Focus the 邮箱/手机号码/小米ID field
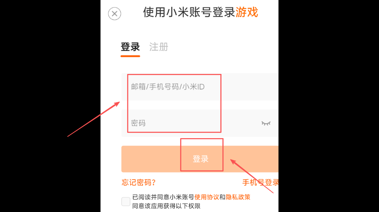379x212 pixels. pos(200,87)
